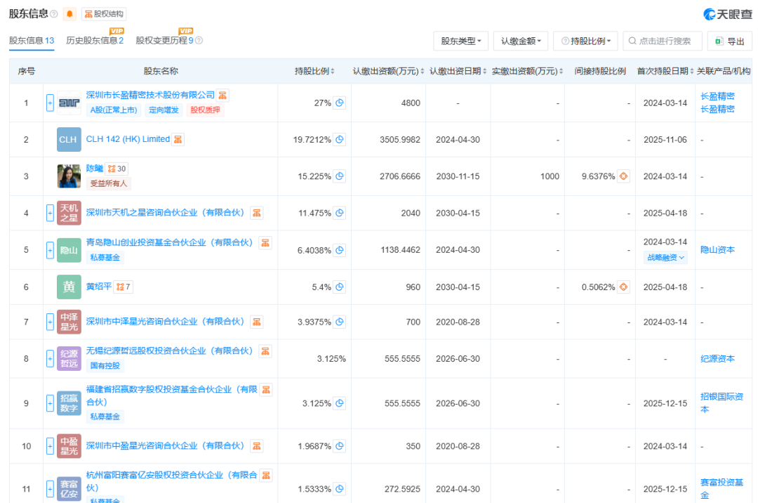Sort by 认缴出资日期 column header
Viewport: 758px width, 503px height.
[458, 71]
